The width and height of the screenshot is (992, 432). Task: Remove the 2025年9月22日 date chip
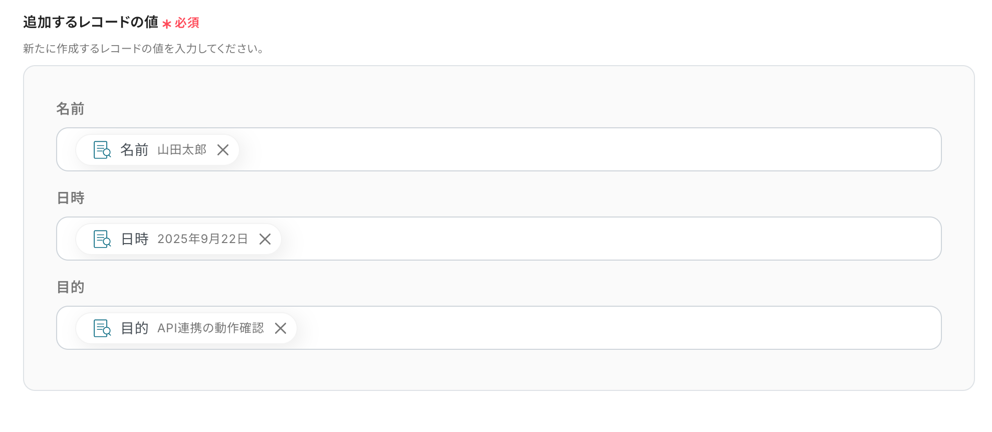pos(265,239)
